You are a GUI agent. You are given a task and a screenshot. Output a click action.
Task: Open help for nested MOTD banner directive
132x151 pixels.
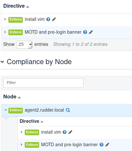[101, 145]
